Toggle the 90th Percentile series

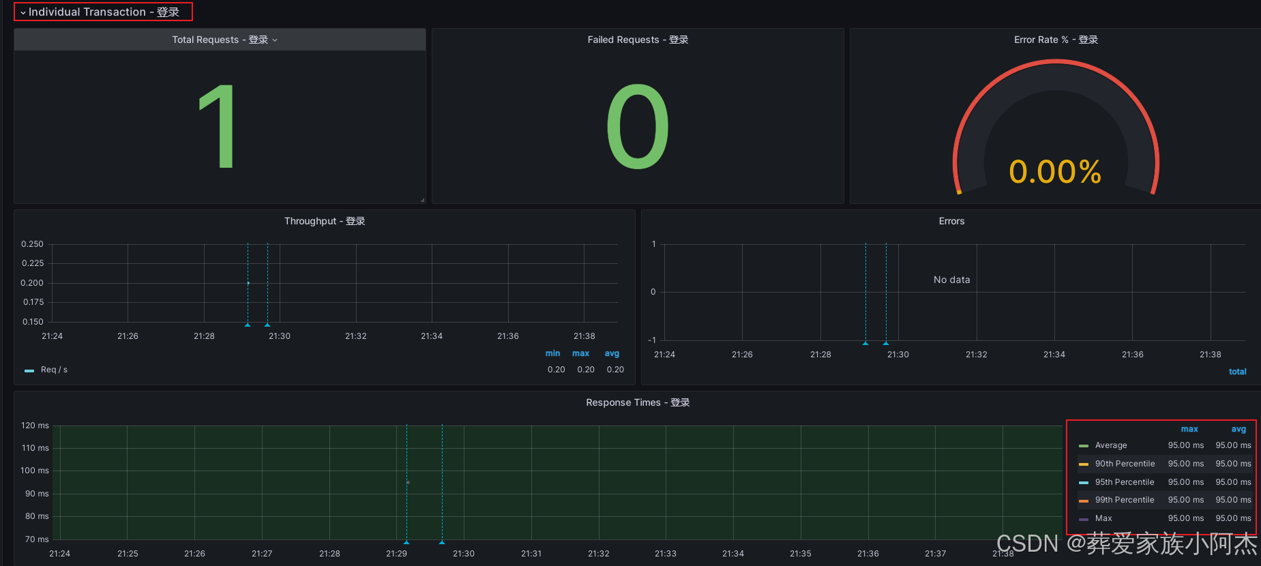(x=1125, y=464)
